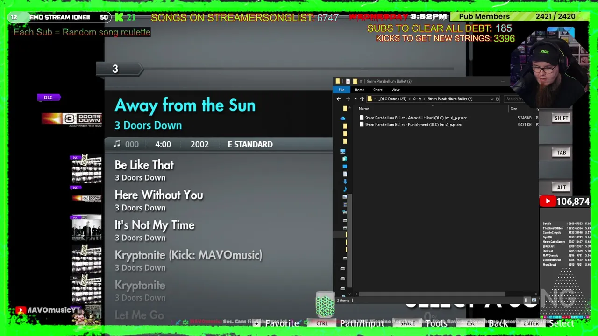
Task: Expand chevron after _DLC Done (125) breadcrumb
Action: pyautogui.click(x=410, y=99)
